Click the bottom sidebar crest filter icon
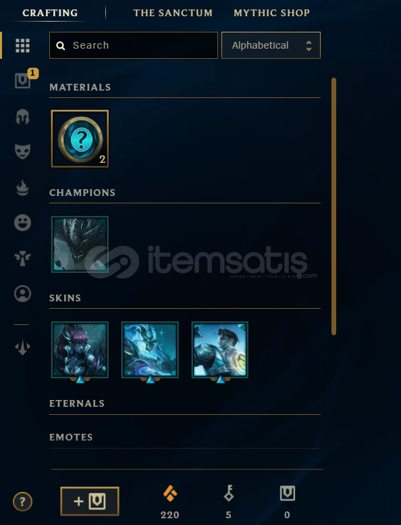 [22, 347]
